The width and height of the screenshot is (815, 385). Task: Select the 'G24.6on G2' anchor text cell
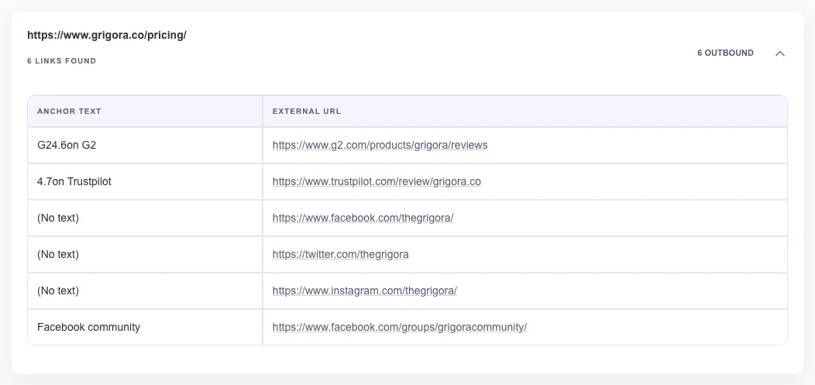click(145, 145)
